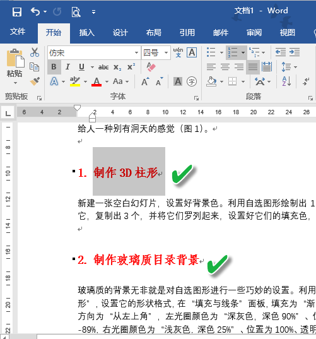Undo the last action
The height and width of the screenshot is (339, 316).
coord(35,11)
